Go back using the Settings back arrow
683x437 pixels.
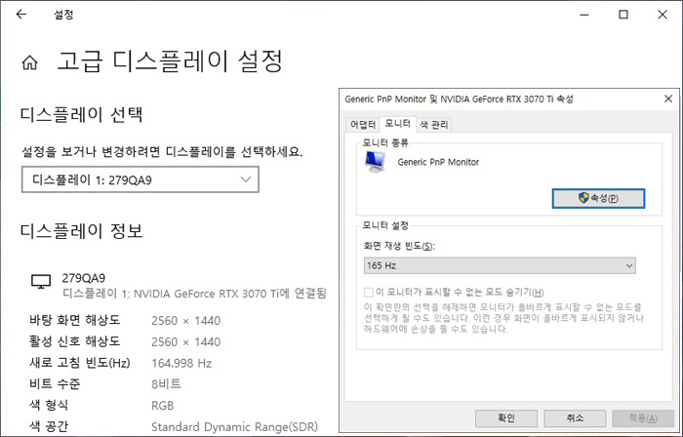[21, 16]
